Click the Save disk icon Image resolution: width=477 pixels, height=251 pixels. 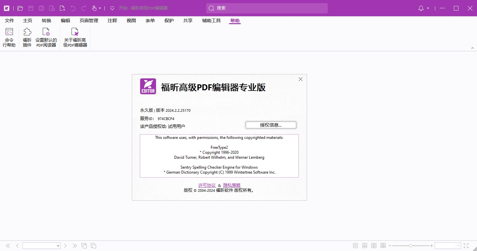tap(31, 8)
